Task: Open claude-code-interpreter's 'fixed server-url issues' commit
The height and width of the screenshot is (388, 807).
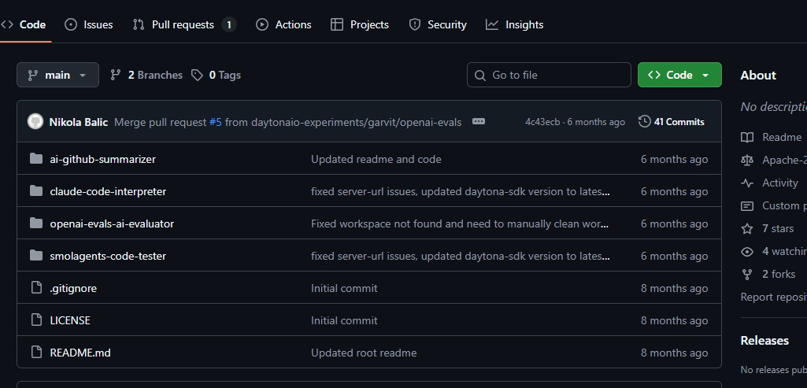Action: pyautogui.click(x=460, y=191)
